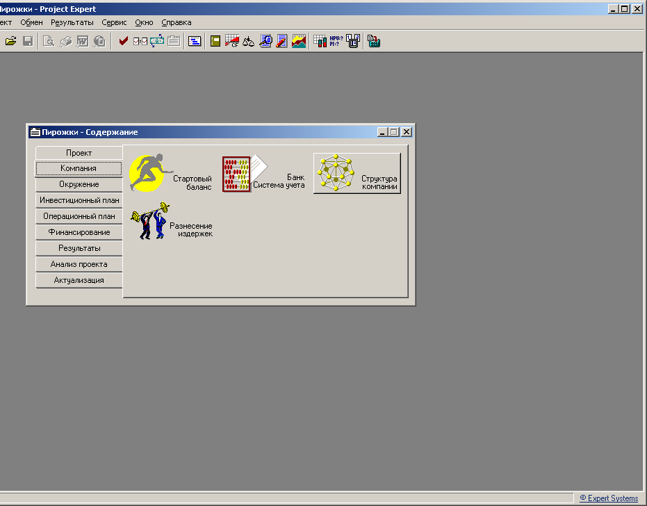This screenshot has width=647, height=506.
Task: Show the Результаты section tab
Action: pyautogui.click(x=79, y=248)
